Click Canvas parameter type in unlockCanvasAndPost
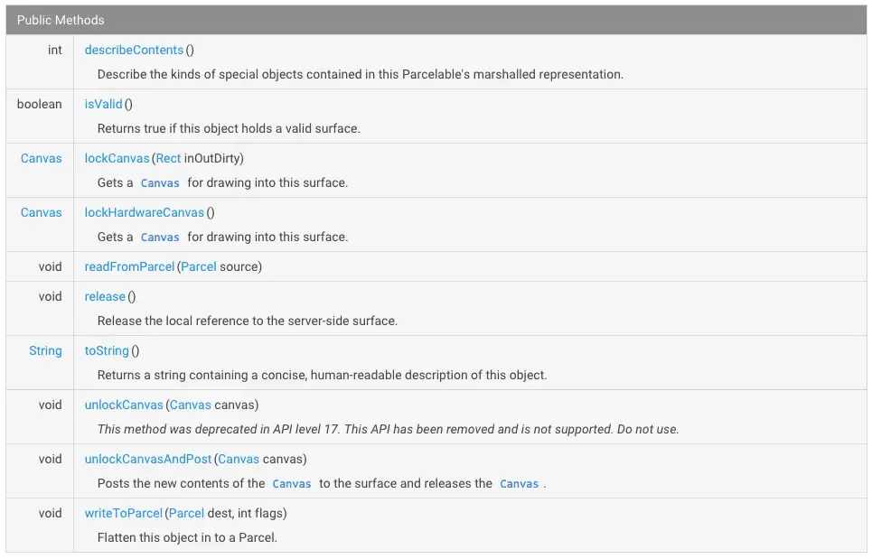Viewport: 872px width, 559px height. point(239,459)
